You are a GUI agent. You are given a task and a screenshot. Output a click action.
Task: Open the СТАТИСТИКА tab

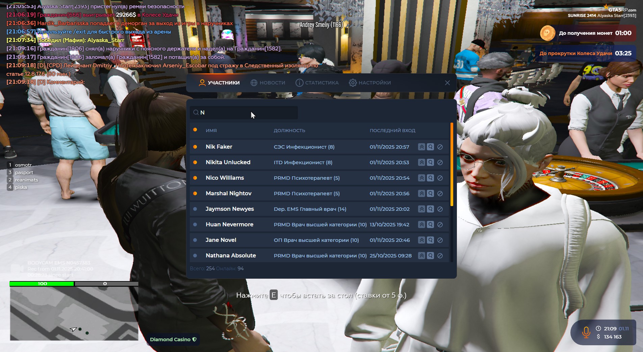coord(317,83)
